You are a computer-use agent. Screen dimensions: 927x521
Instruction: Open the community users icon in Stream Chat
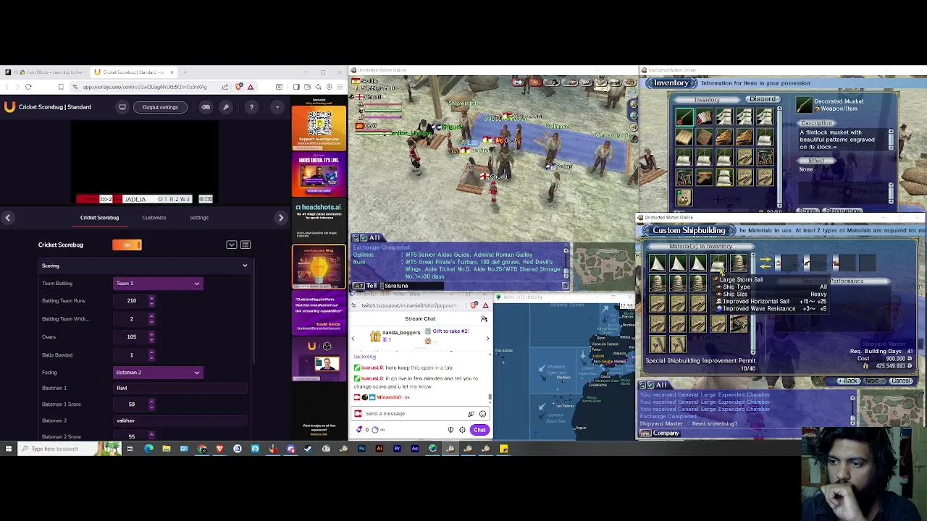pos(484,319)
